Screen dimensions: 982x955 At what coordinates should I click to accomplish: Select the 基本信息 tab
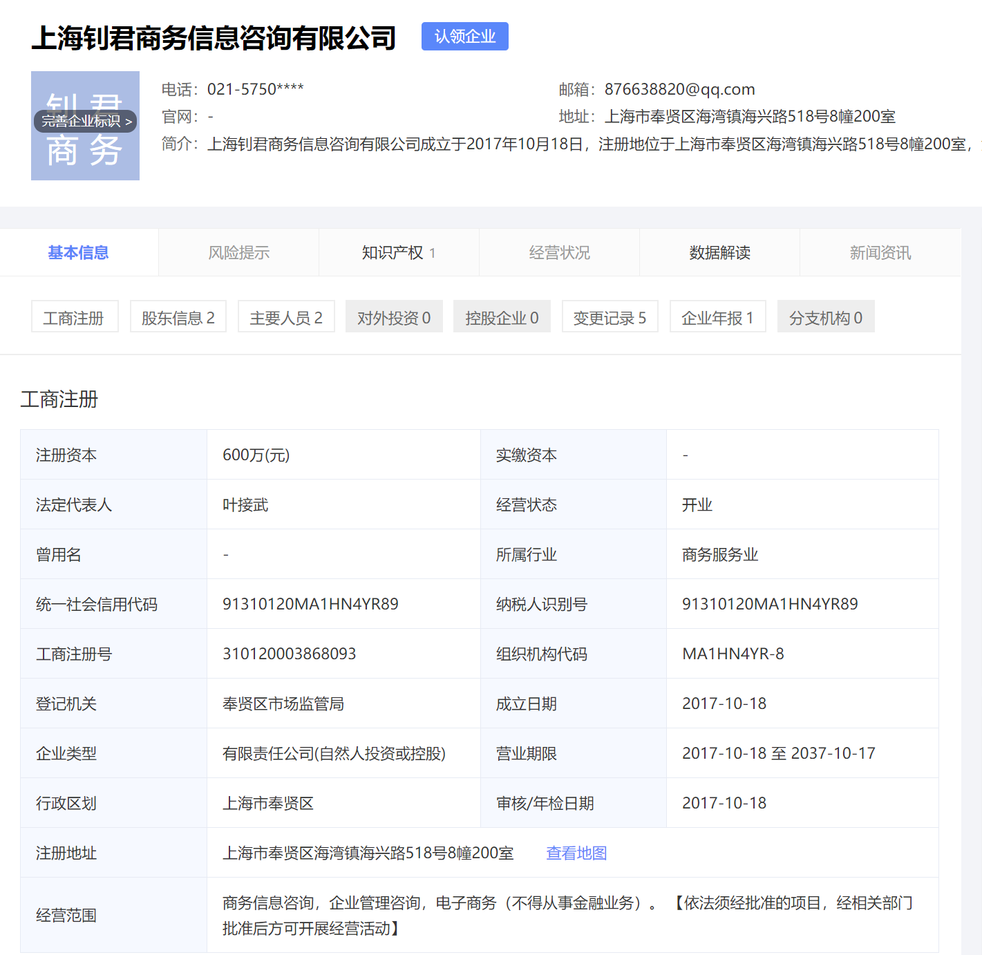[77, 252]
